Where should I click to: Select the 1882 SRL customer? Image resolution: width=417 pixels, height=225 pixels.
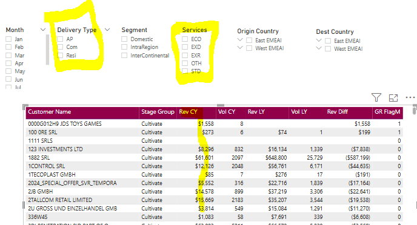click(39, 158)
